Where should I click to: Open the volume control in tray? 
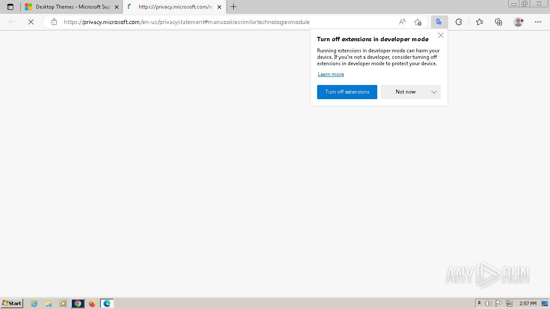coord(489,303)
